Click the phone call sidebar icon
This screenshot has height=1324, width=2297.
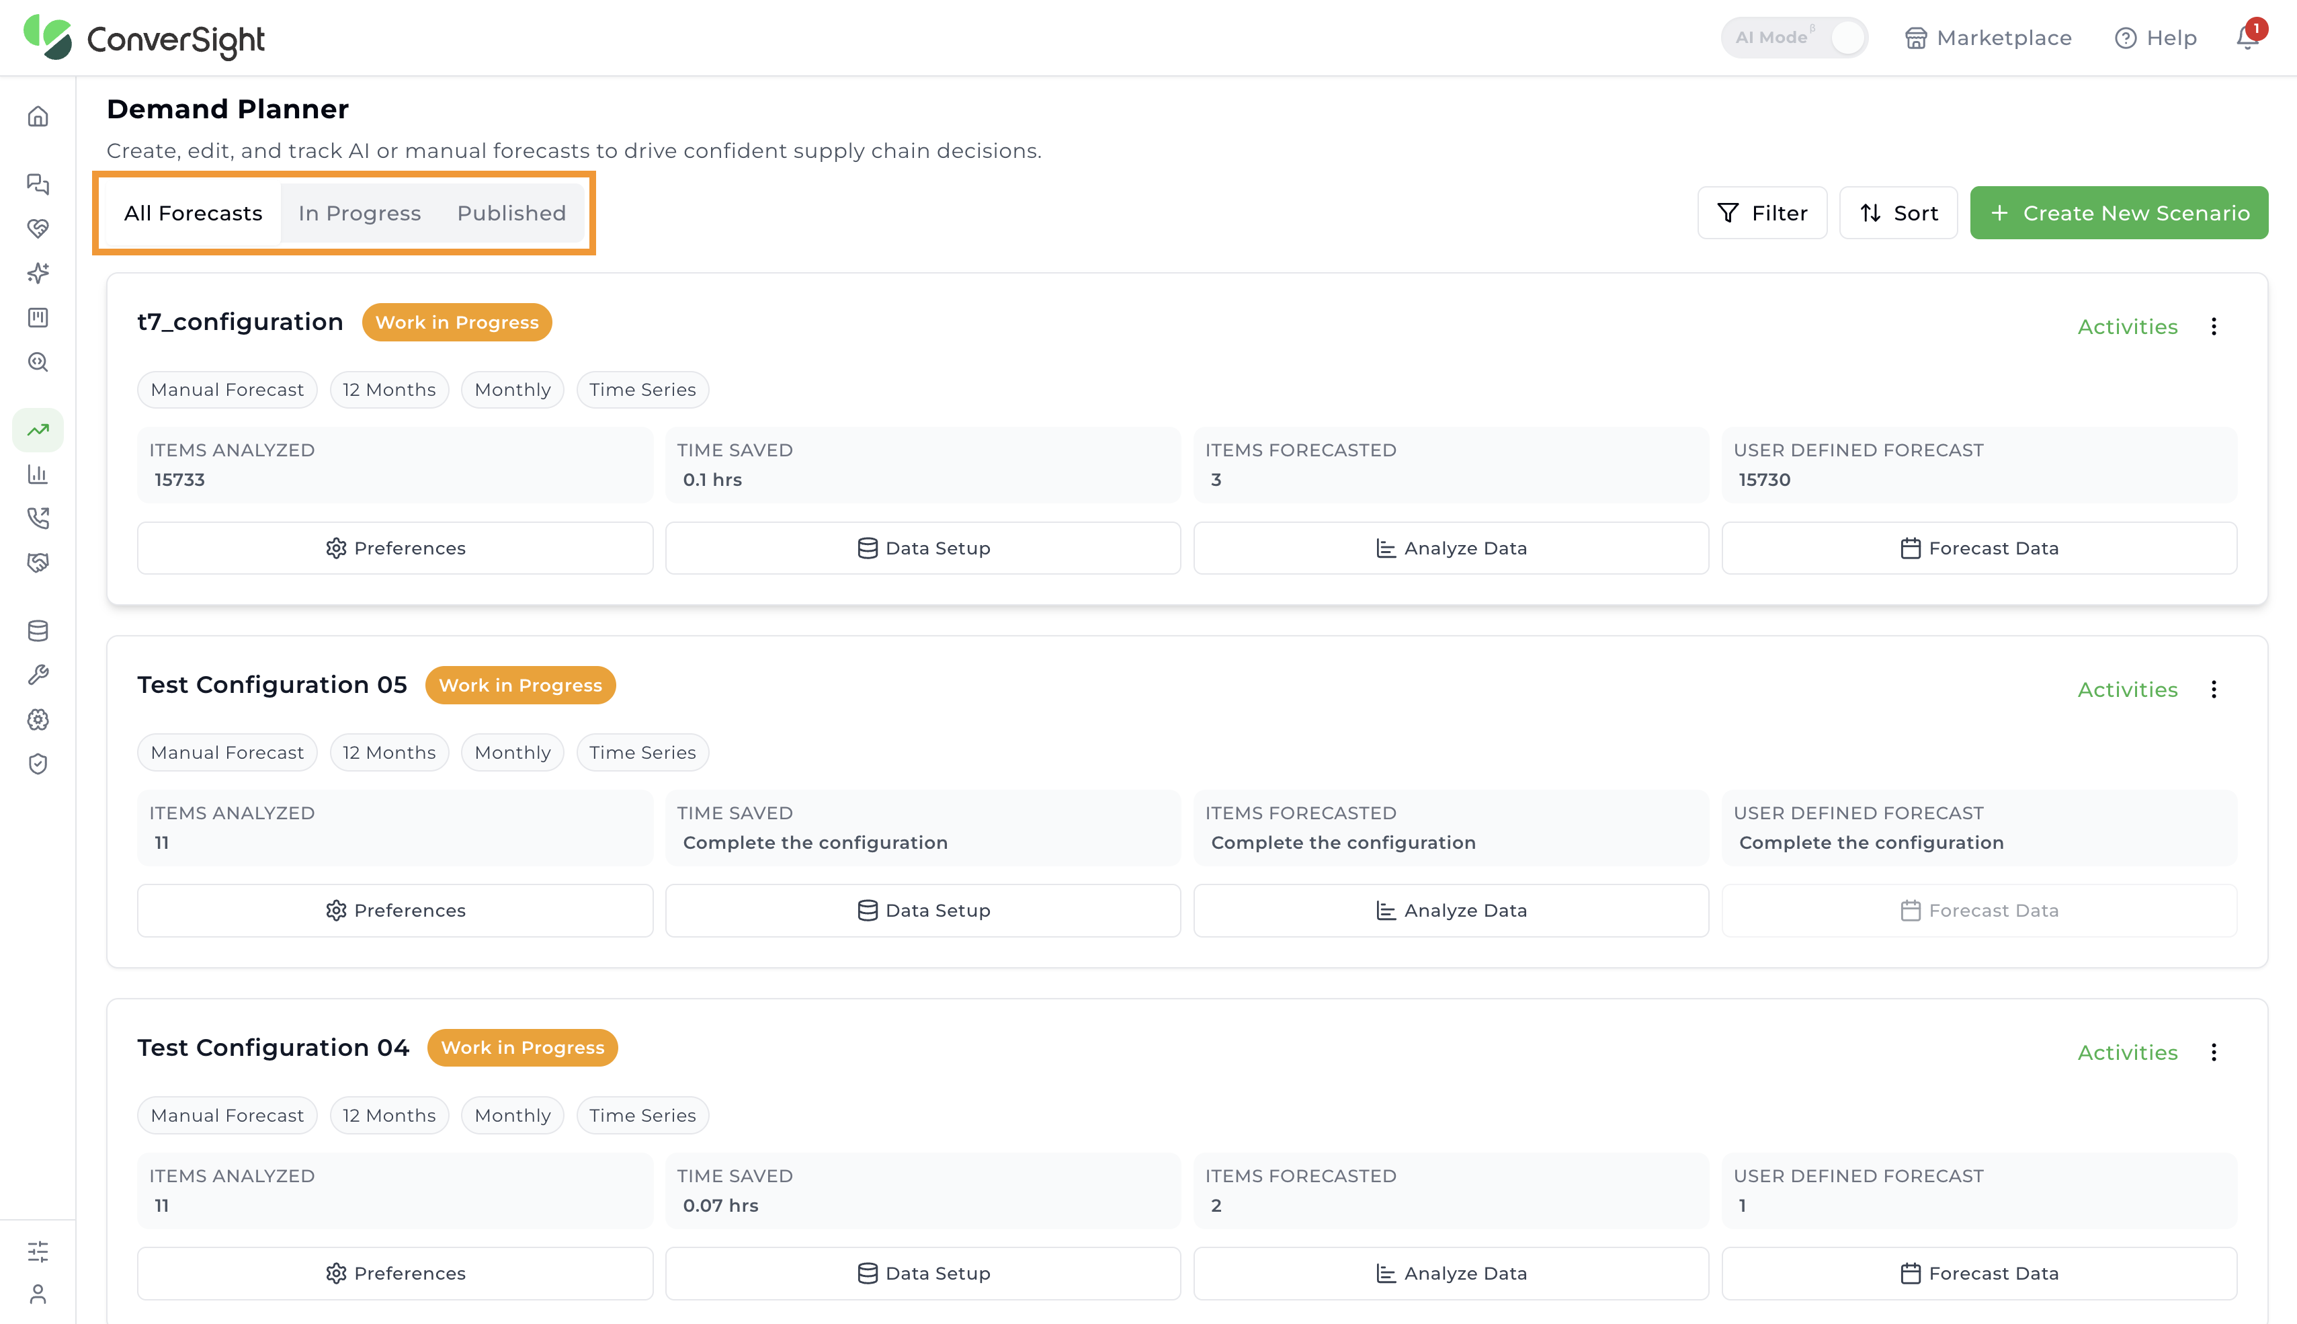point(37,518)
